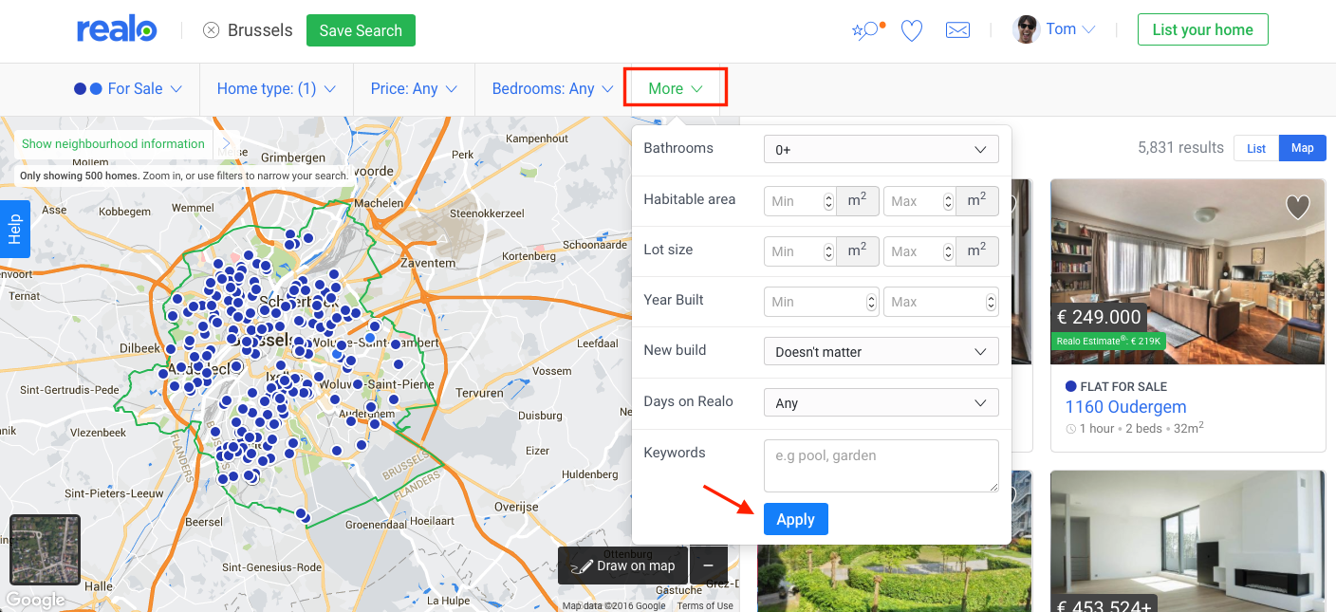Image resolution: width=1336 pixels, height=612 pixels.
Task: Open the €249.000 flat photo
Action: click(1187, 271)
